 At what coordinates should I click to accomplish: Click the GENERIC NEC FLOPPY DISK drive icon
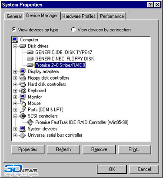coord(30,59)
